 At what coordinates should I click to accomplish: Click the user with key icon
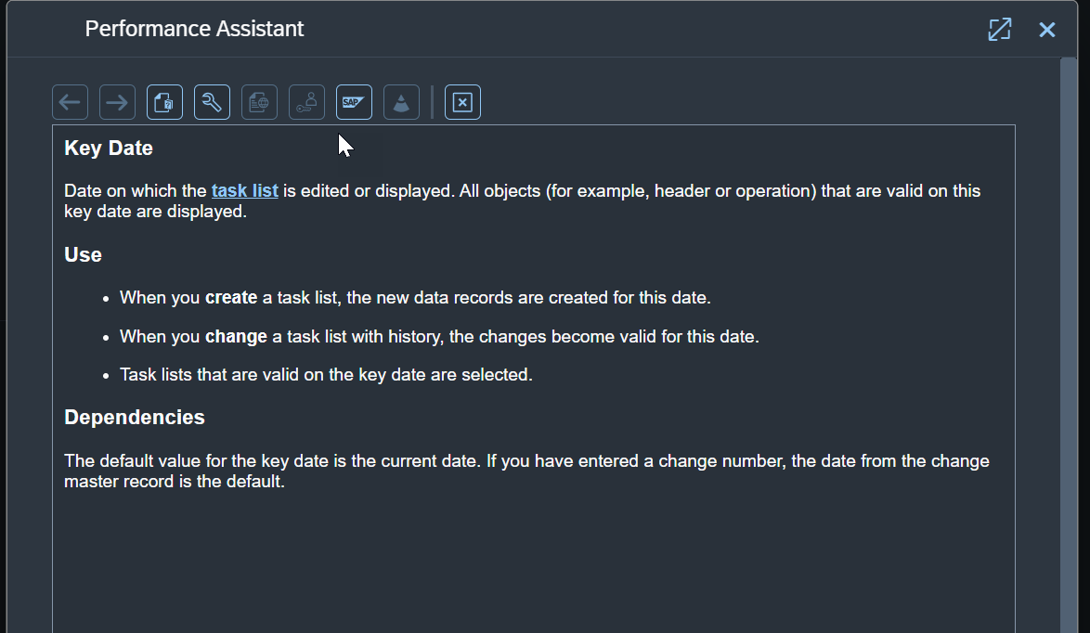click(306, 102)
